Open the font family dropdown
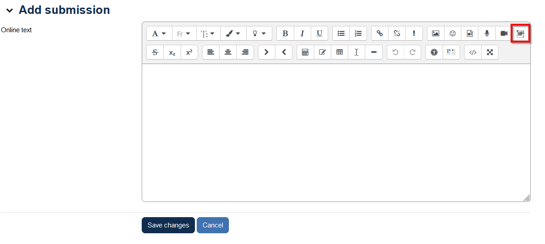This screenshot has height=244, width=545. [x=184, y=34]
